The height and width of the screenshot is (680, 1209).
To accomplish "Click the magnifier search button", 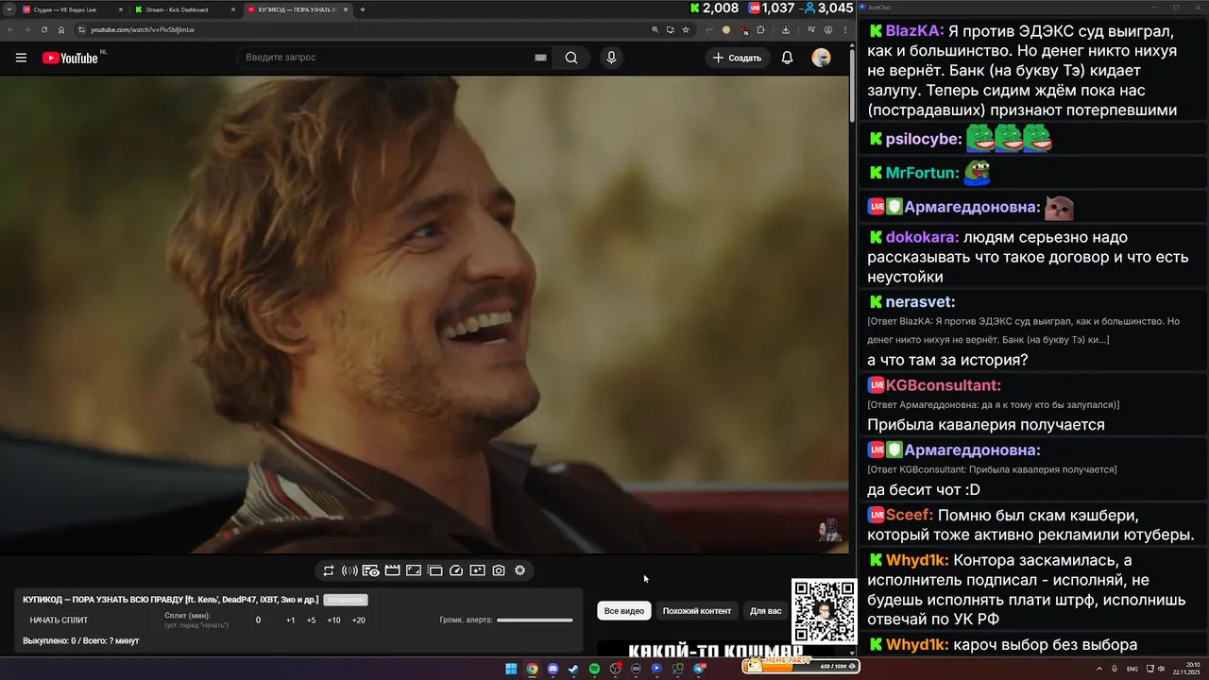I will [x=571, y=58].
